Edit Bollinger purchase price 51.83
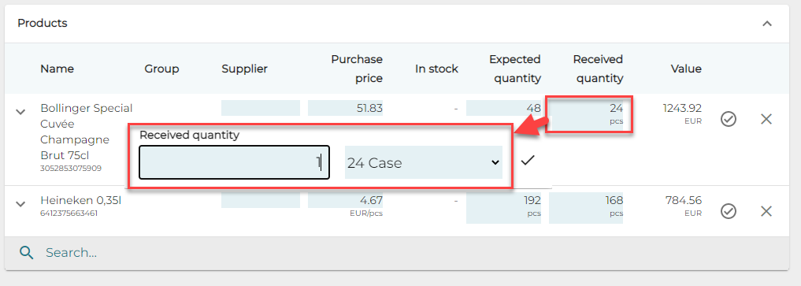 coord(345,108)
